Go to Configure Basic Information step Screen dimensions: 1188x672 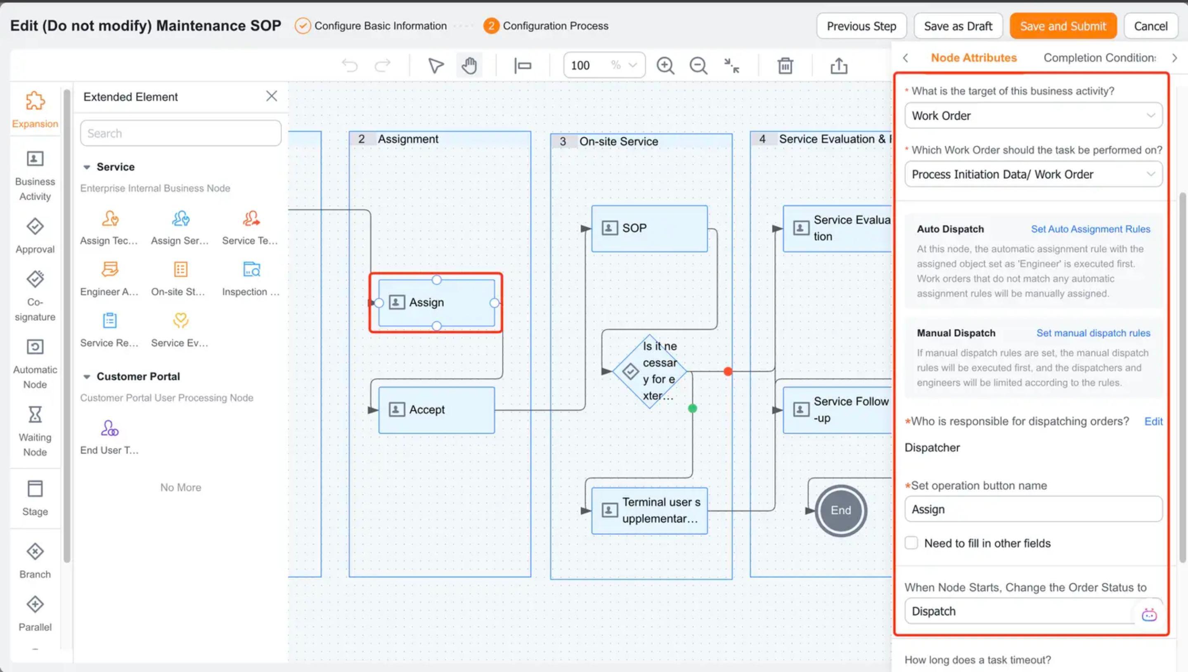click(x=371, y=26)
